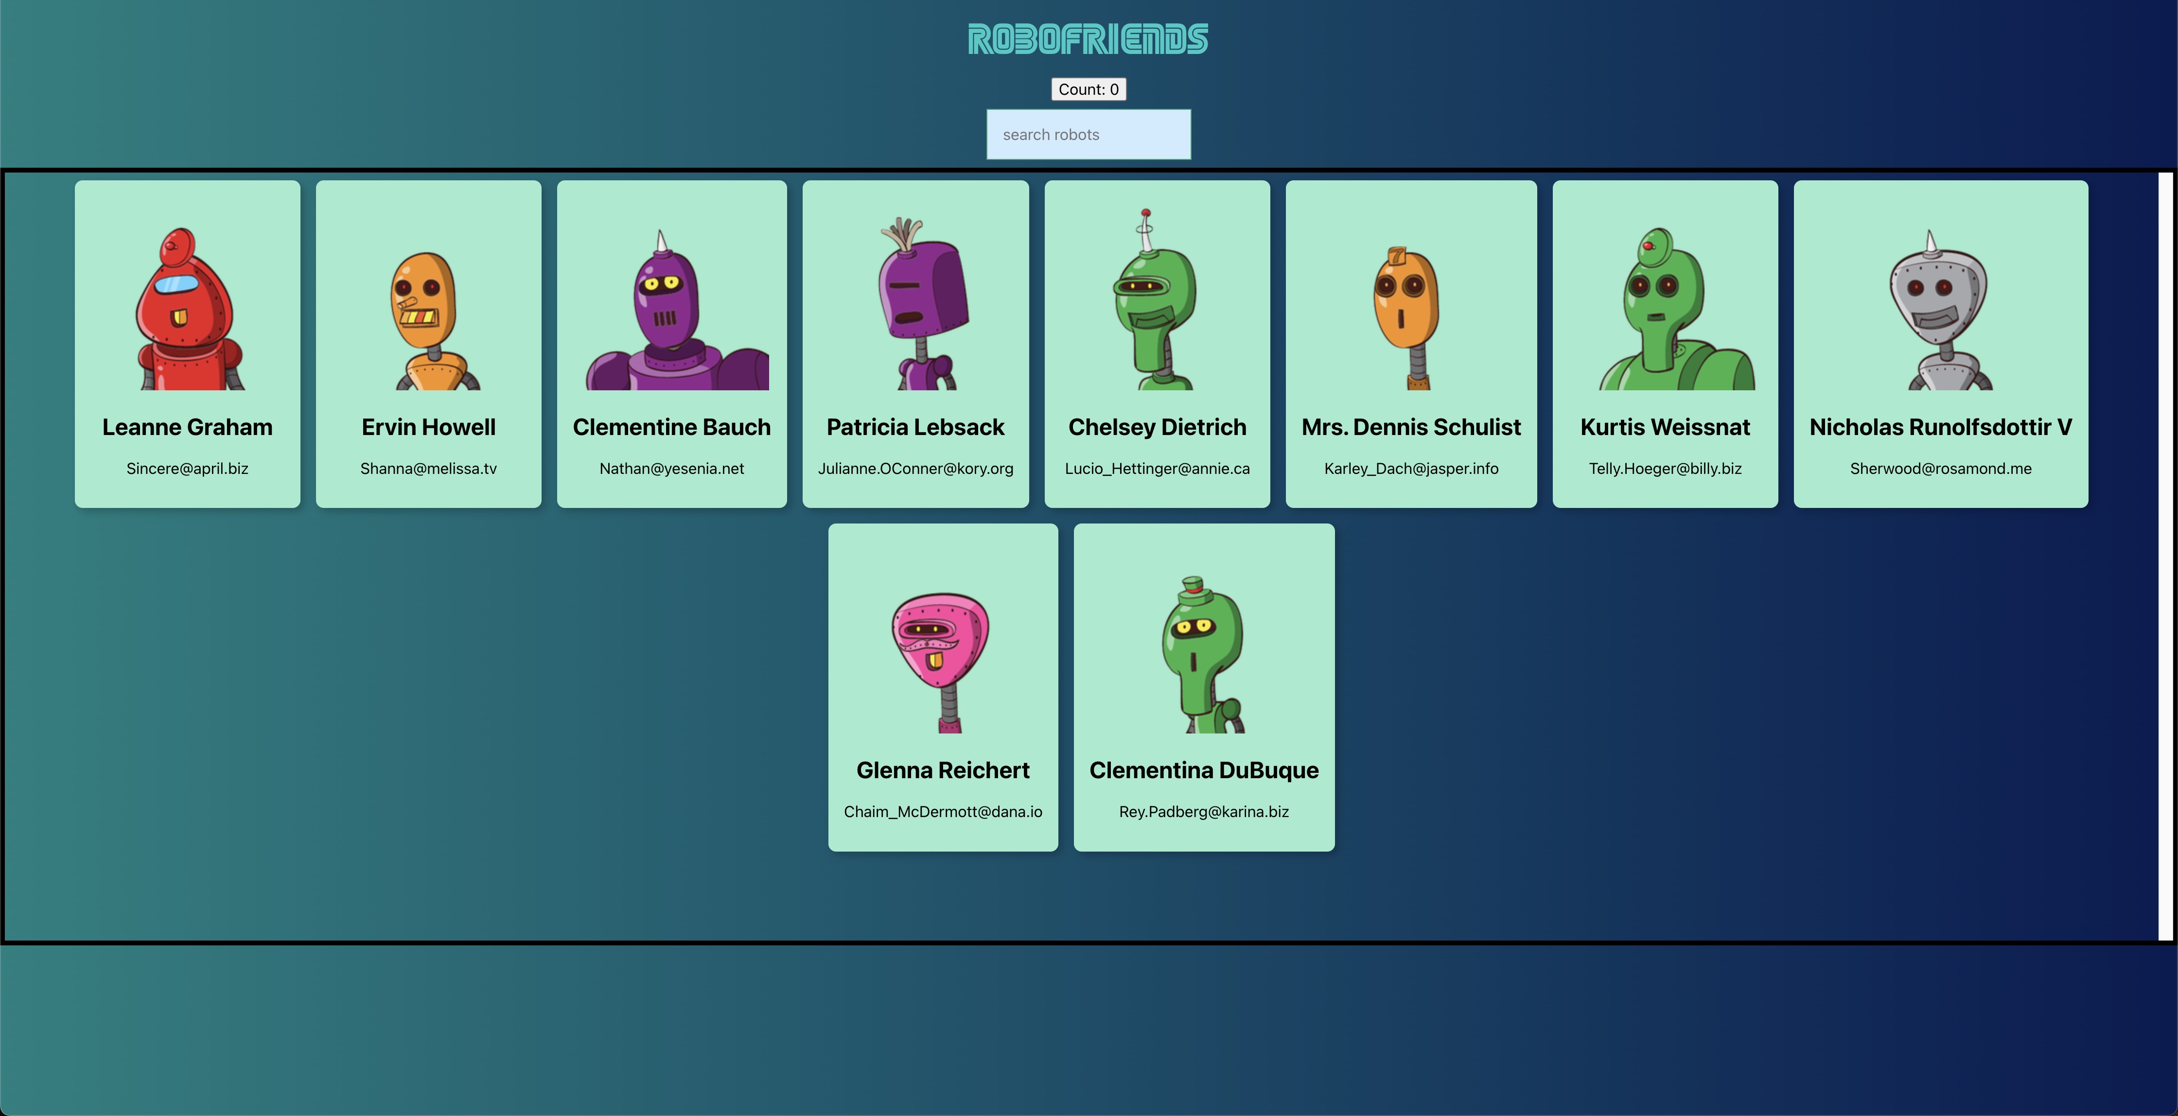Click the email Chaim_McDermott@dana.io

[x=943, y=812]
